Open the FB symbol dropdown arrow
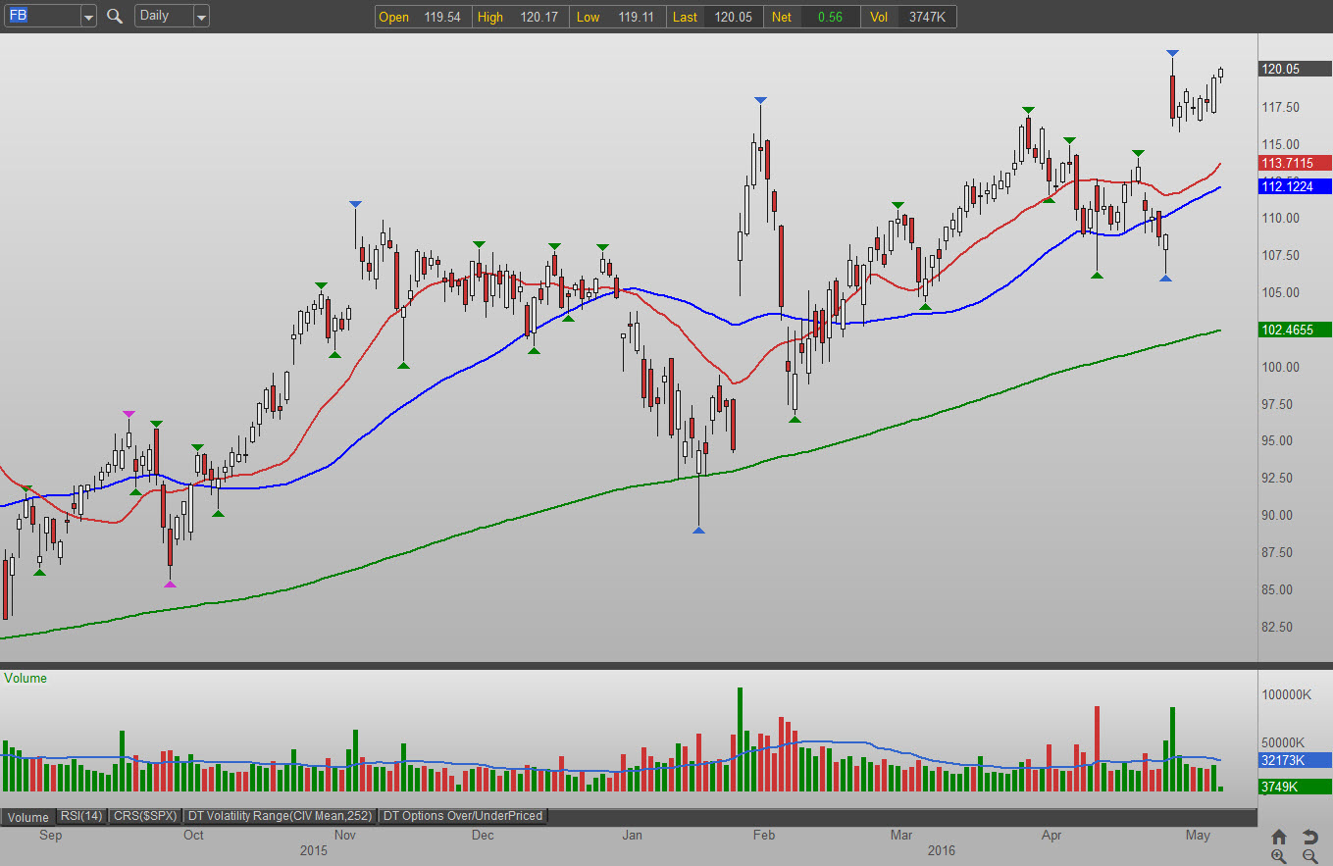This screenshot has width=1333, height=866. [88, 17]
